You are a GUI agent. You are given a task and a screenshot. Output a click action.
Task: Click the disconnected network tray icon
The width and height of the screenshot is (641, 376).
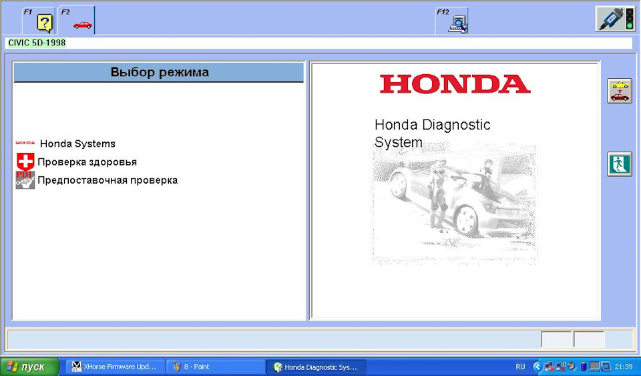pos(549,367)
